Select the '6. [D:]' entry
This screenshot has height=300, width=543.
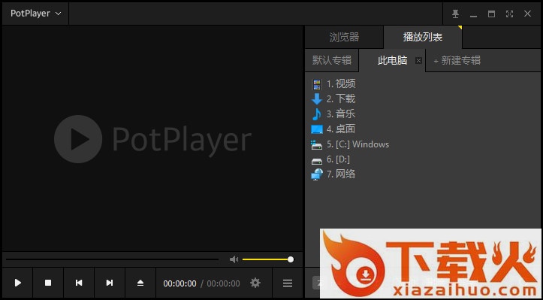[338, 159]
